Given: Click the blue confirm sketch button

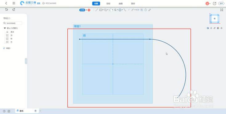Looking at the screenshot, I should 82,10.
